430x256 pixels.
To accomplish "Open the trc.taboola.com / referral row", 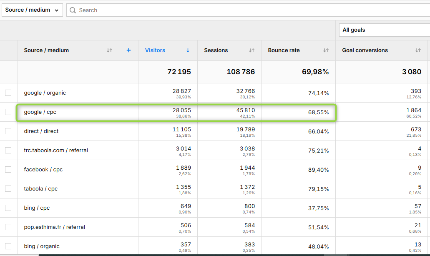I will pos(56,151).
